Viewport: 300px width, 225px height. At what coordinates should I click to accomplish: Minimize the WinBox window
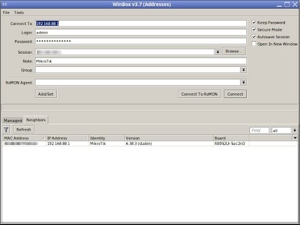(279, 4)
